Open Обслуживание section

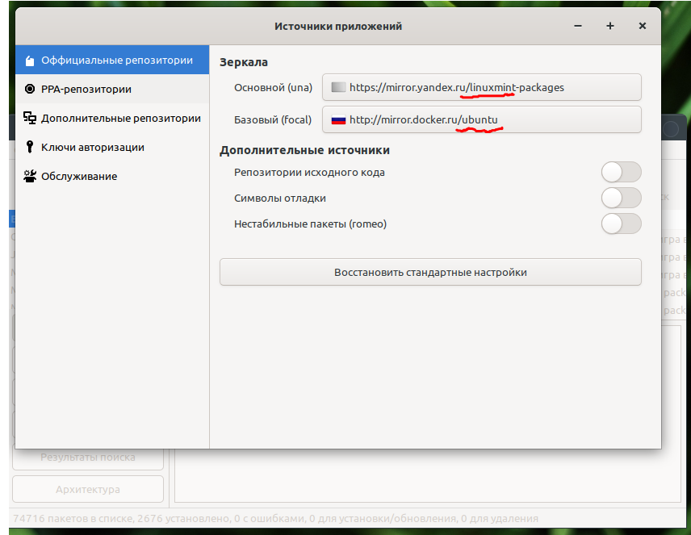point(112,176)
